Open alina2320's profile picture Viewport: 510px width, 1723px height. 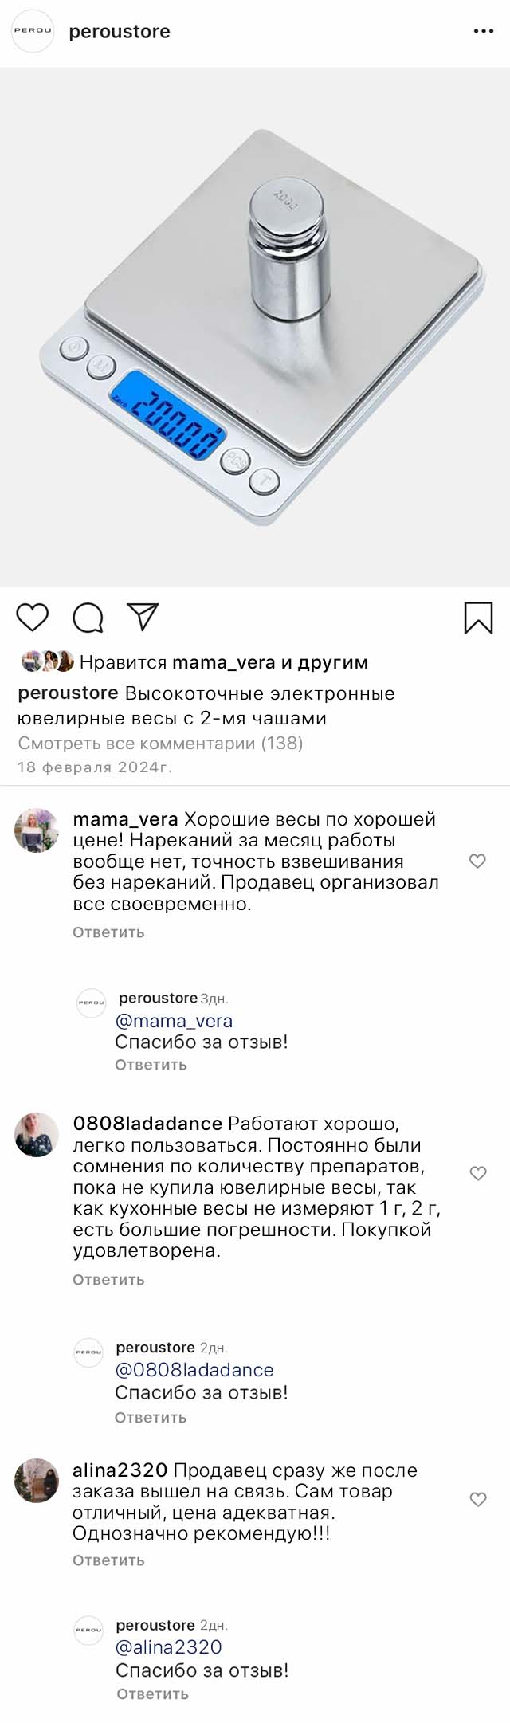(37, 1481)
